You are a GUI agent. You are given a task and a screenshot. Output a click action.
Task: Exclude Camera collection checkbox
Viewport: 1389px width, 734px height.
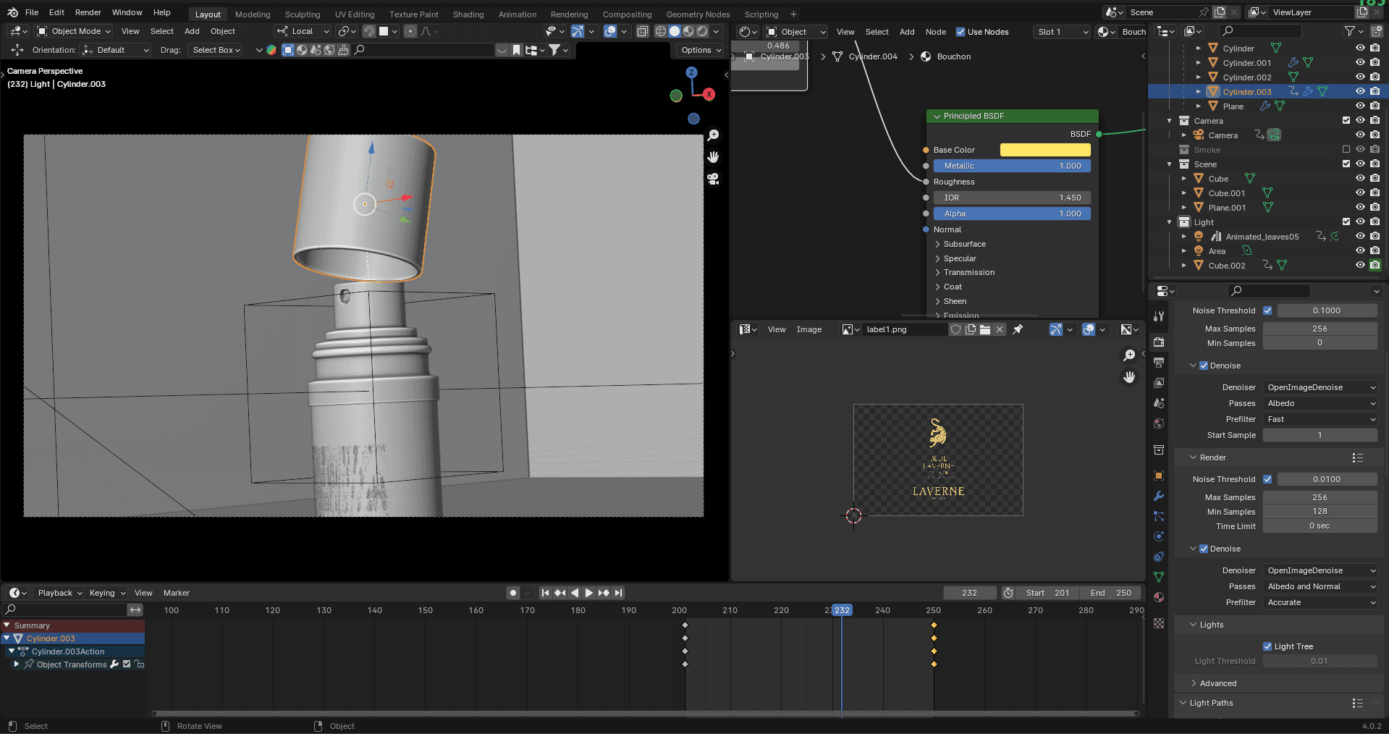(x=1346, y=121)
